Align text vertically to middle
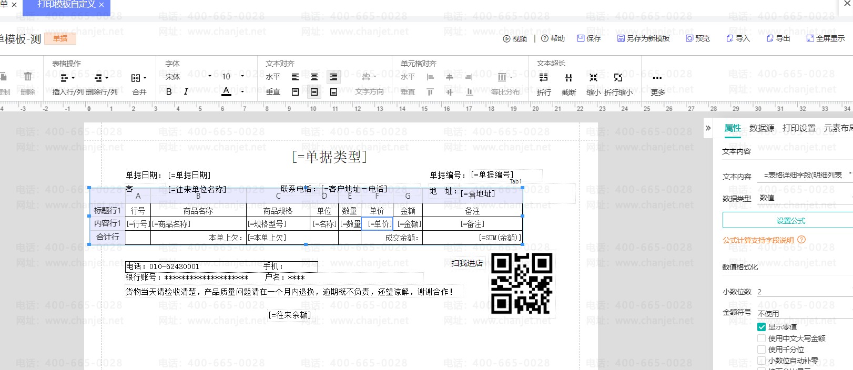Screen dimensions: 853x370 coord(314,92)
